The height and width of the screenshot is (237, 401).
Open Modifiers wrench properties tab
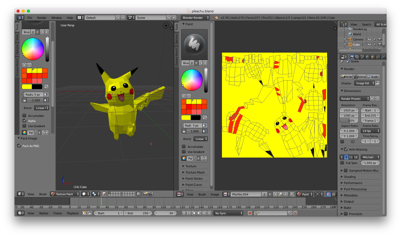[x=383, y=57]
